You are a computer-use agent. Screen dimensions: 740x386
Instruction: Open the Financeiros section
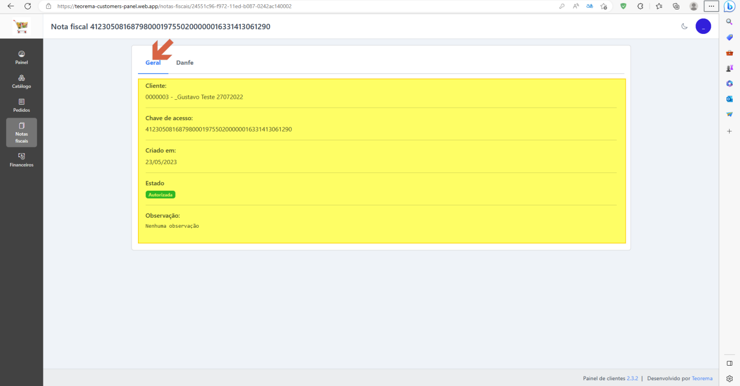click(x=21, y=160)
